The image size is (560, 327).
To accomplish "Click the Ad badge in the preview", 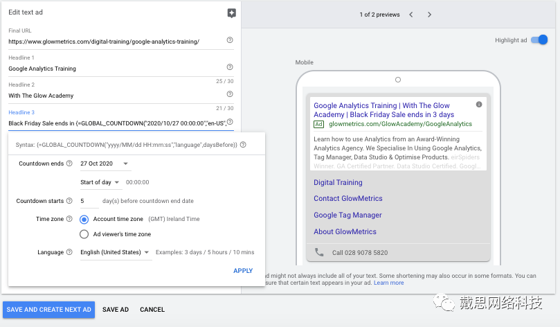I will tap(318, 125).
